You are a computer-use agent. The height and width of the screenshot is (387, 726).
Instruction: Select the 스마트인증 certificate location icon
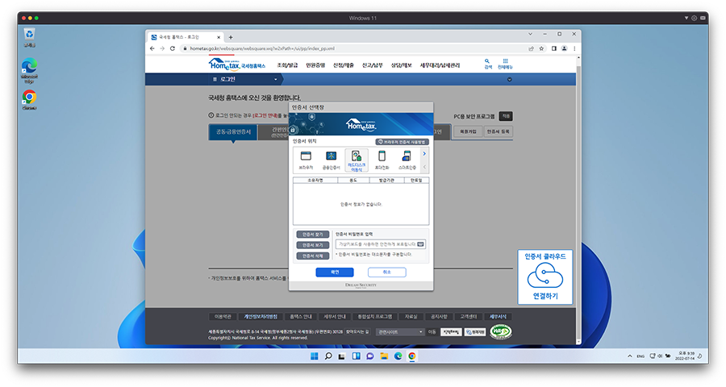point(407,160)
